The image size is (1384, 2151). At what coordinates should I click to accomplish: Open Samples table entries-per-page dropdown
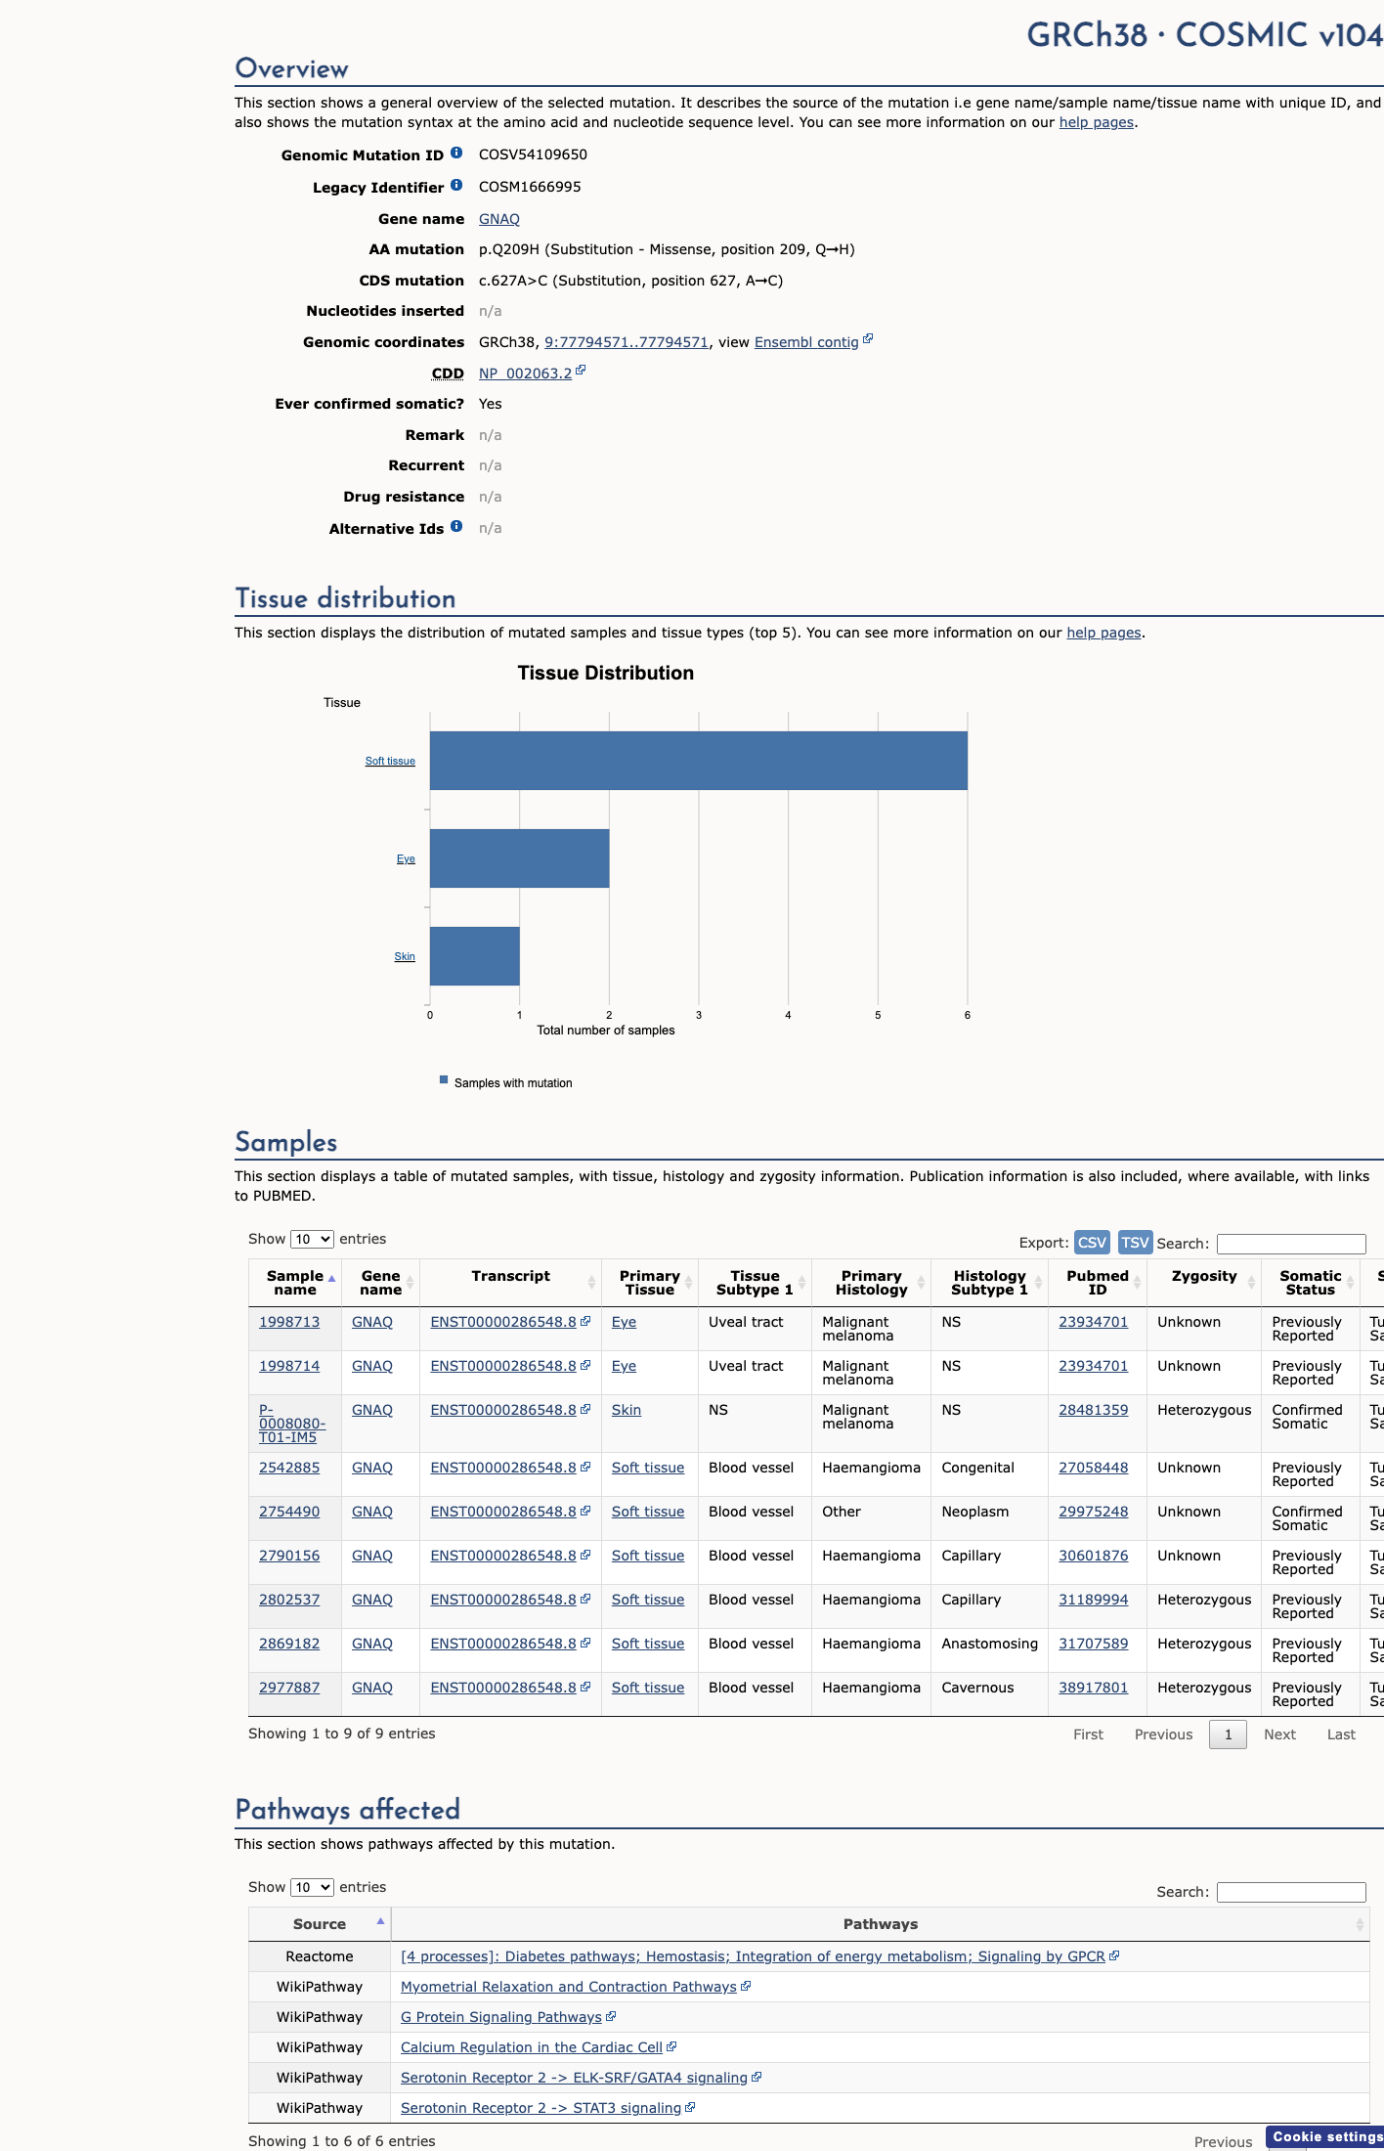[x=312, y=1239]
